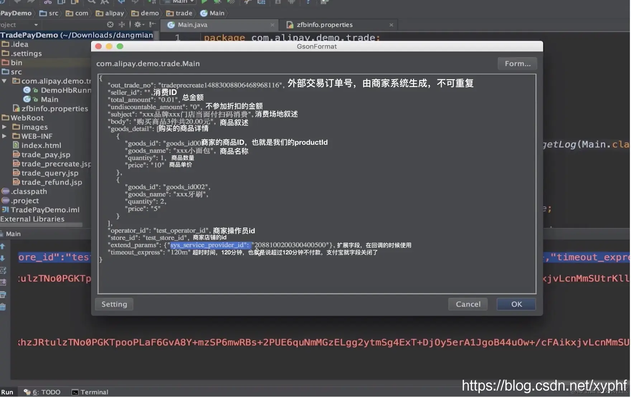Click the green Run button in top toolbar
This screenshot has height=397, width=631.
tap(204, 2)
